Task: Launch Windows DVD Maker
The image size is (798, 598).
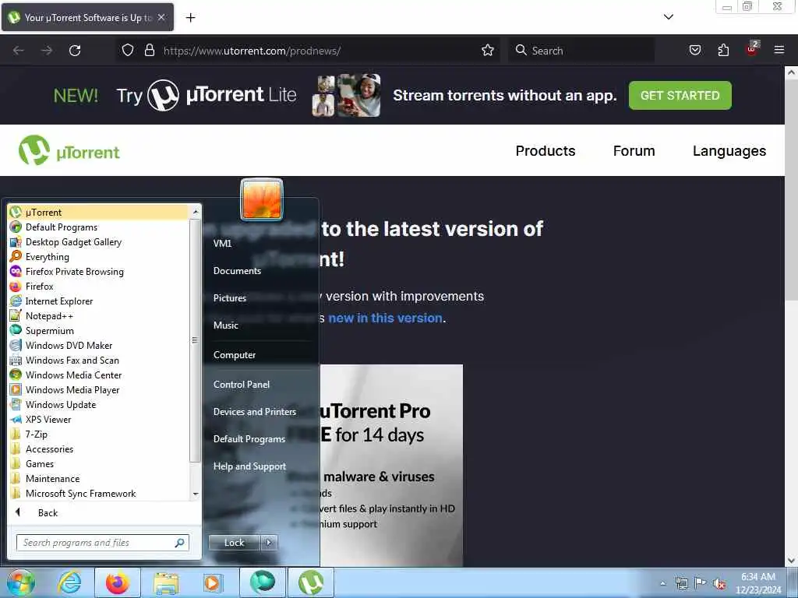Action: (99, 345)
